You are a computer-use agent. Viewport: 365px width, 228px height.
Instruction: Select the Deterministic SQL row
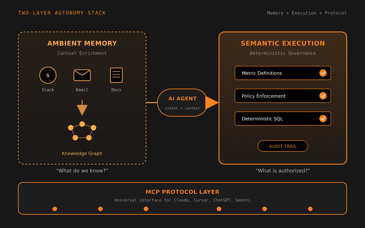tap(283, 119)
